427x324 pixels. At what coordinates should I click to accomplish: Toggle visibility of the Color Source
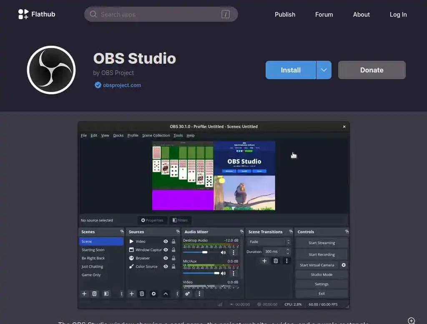pos(166,267)
